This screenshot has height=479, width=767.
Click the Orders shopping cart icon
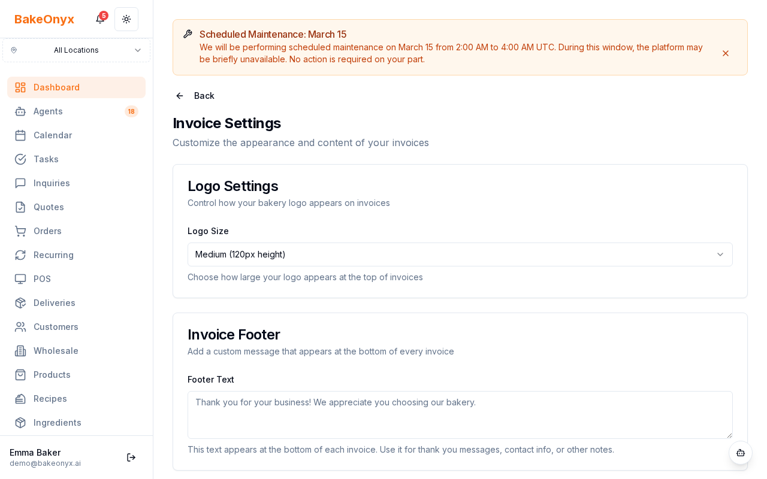(20, 231)
